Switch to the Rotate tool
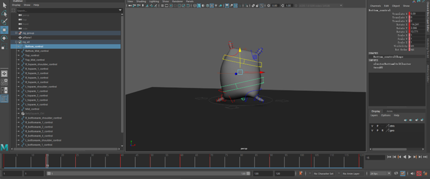Viewport: 430px width, 179px height. point(4,38)
